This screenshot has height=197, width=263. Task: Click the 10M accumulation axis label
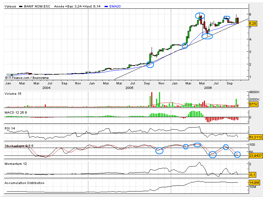[253, 187]
